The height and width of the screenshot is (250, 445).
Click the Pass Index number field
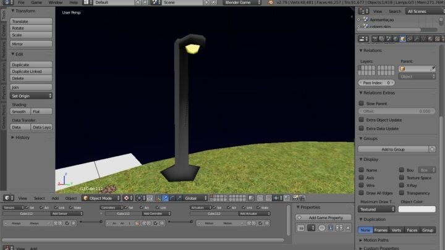pyautogui.click(x=376, y=83)
